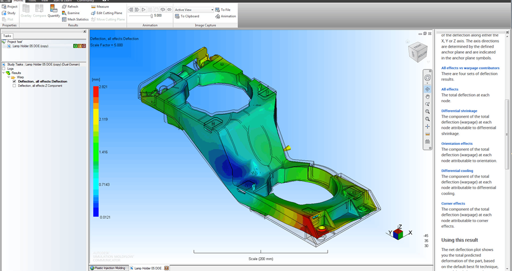Restore the viewport document window

(x=425, y=34)
